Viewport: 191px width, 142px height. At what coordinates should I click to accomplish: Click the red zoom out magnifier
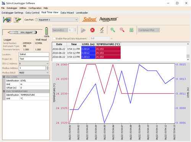122,30
